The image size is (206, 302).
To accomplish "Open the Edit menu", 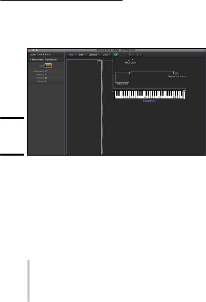I will (82, 55).
